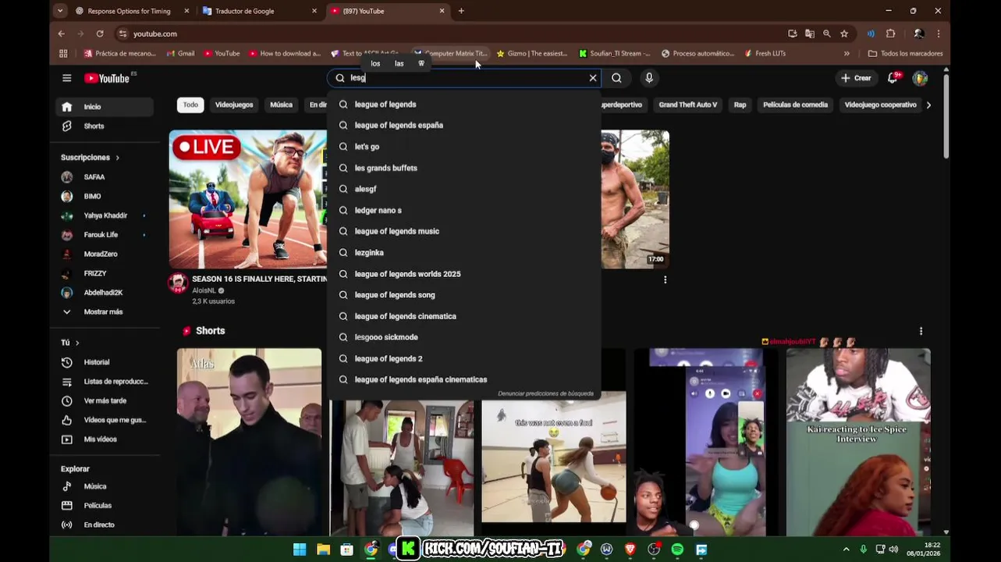This screenshot has width=1001, height=562.
Task: Click the Crear button
Action: point(856,78)
